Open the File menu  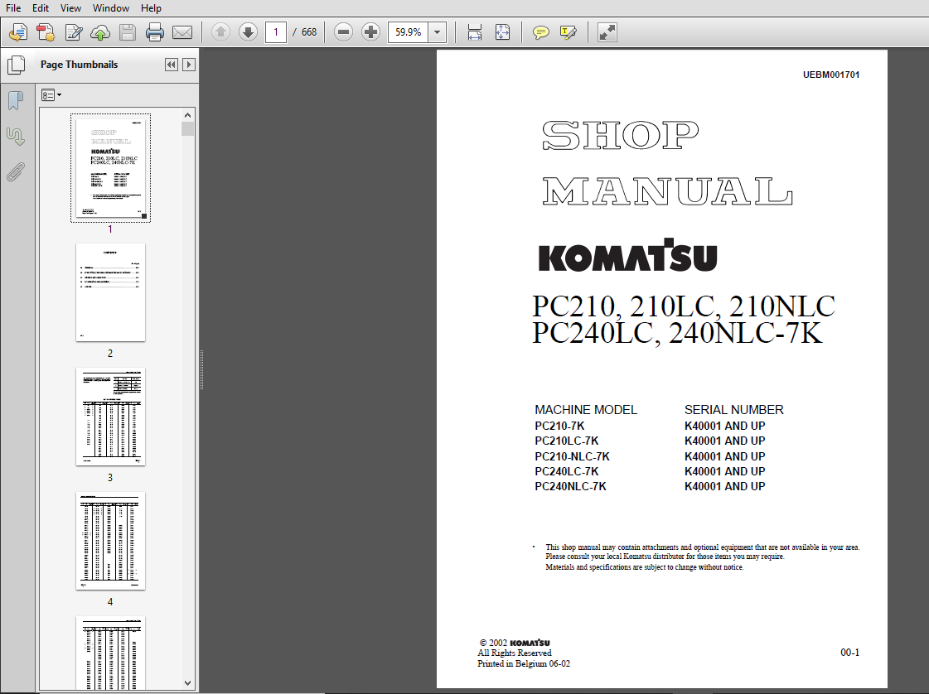click(x=13, y=7)
